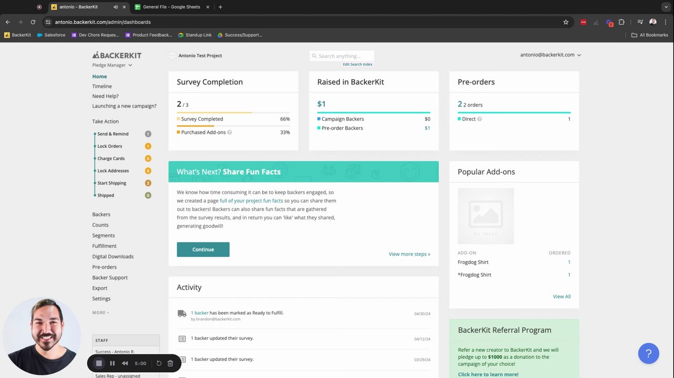674x378 pixels.
Task: Open the browser Extensions puzzle icon
Action: click(621, 22)
